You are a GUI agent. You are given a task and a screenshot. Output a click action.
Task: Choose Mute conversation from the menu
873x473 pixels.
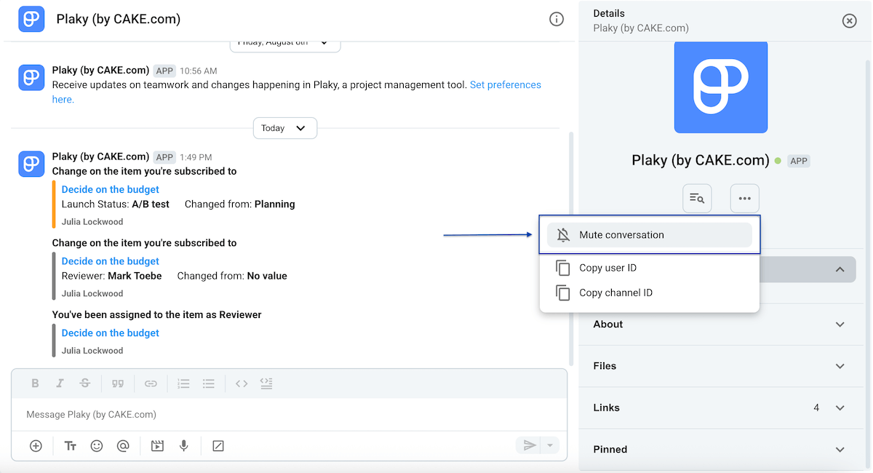[x=621, y=234]
